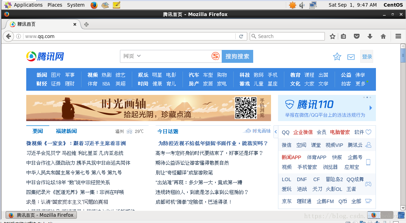Click the vertical scrollbar down arrow
The height and width of the screenshot is (223, 406).
click(x=403, y=208)
